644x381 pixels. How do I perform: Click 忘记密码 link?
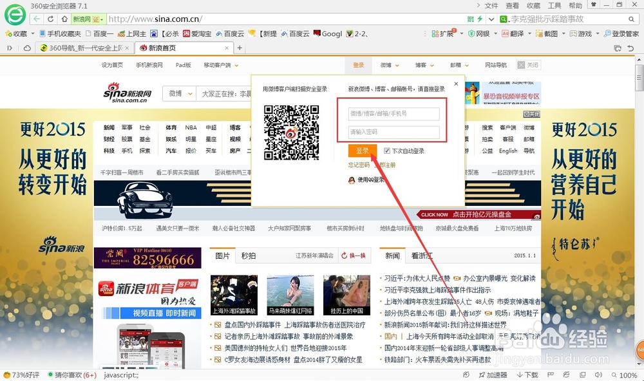pyautogui.click(x=359, y=165)
